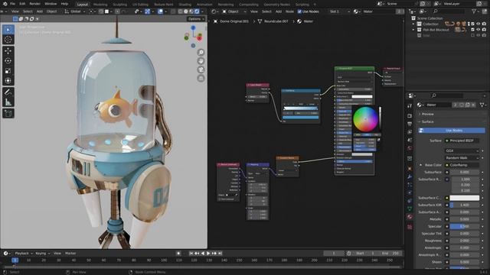Viewport: 490px width, 275px height.
Task: Adjust the Specular 0.500 slider
Action: click(x=465, y=227)
